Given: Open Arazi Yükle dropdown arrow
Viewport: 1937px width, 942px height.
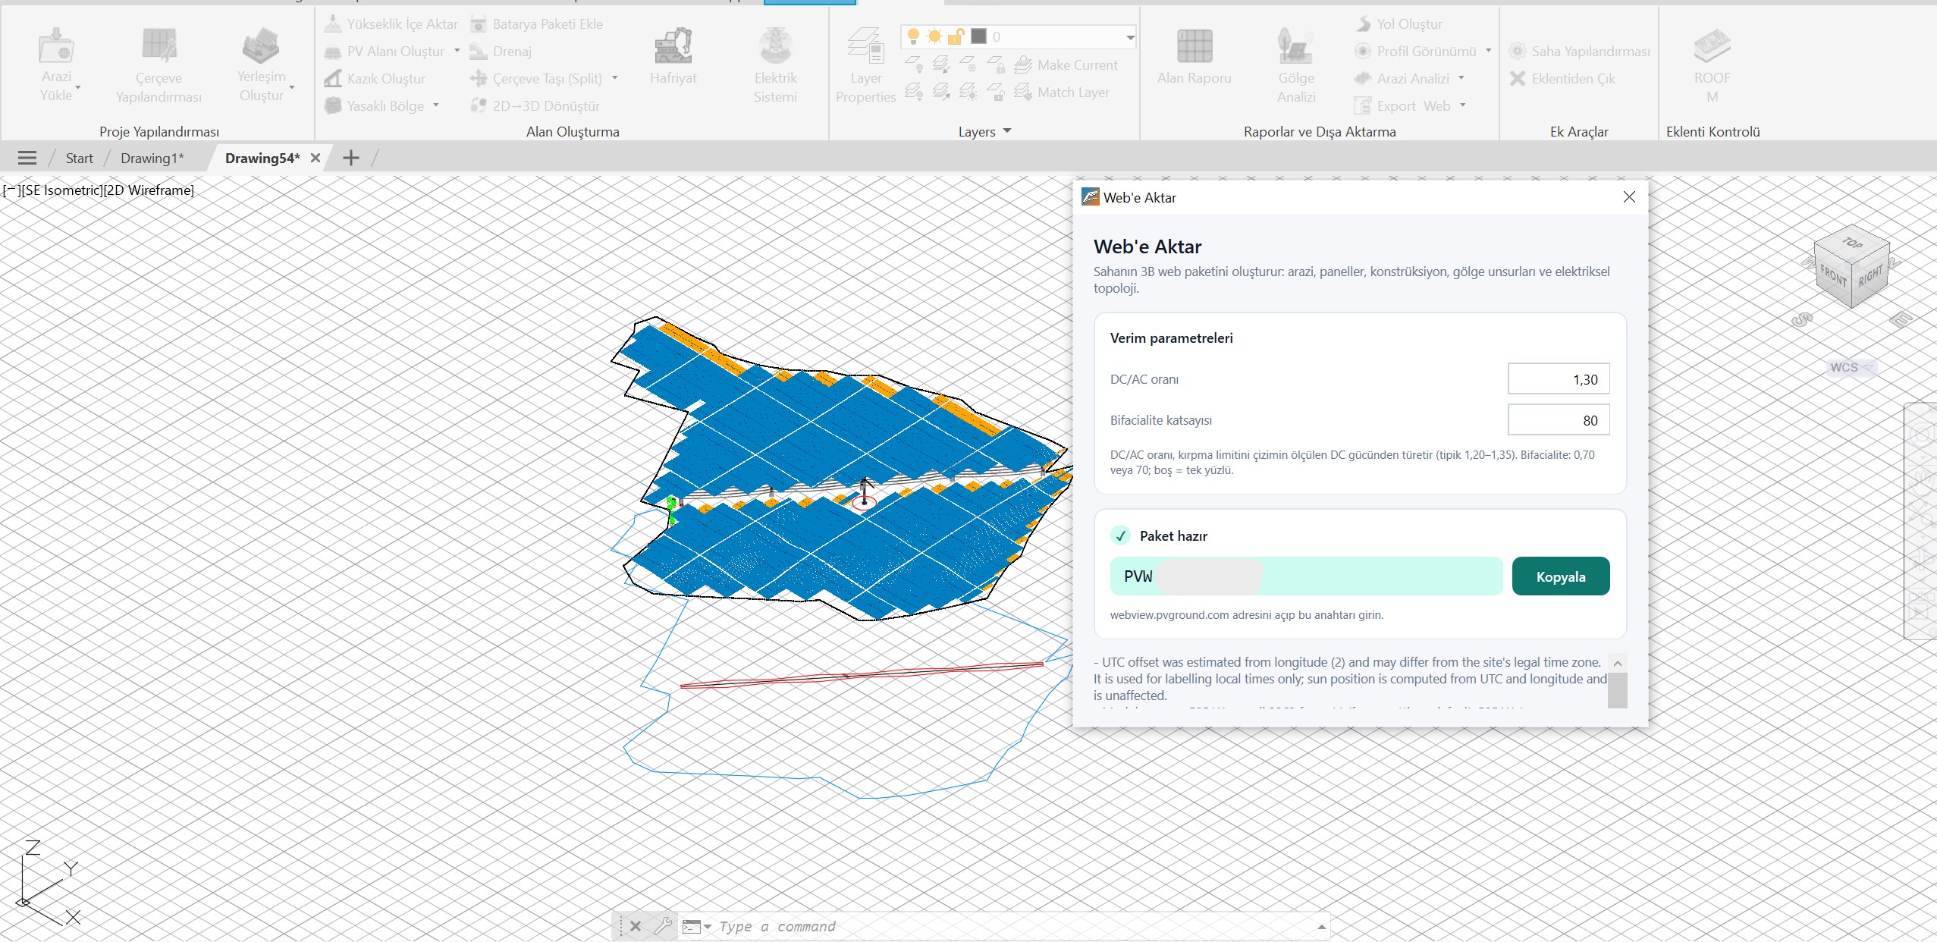Looking at the screenshot, I should pos(77,87).
